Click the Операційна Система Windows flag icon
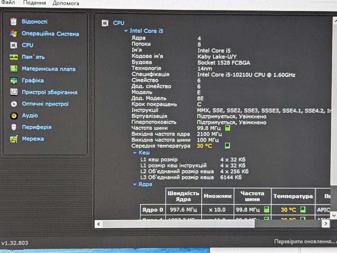Screen dimensions: 337x253 tap(13, 34)
